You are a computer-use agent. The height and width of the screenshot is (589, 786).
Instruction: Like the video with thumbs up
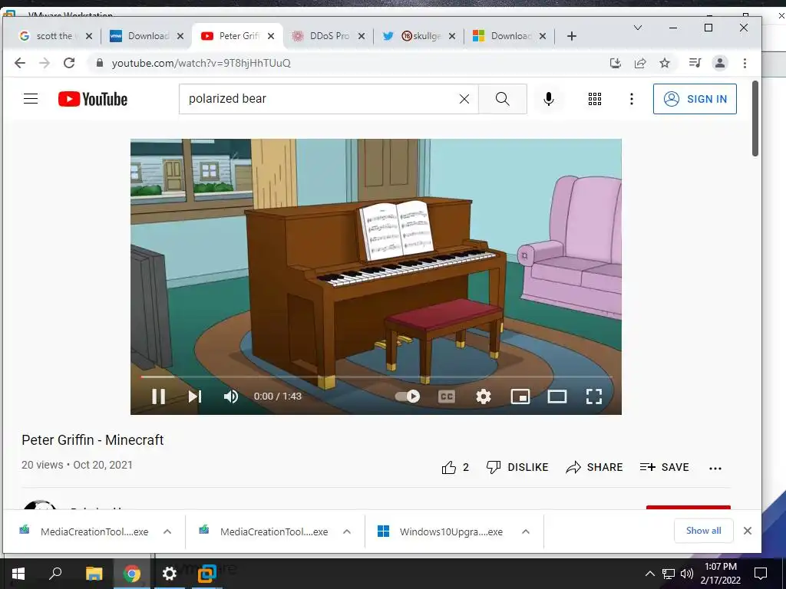click(x=455, y=467)
